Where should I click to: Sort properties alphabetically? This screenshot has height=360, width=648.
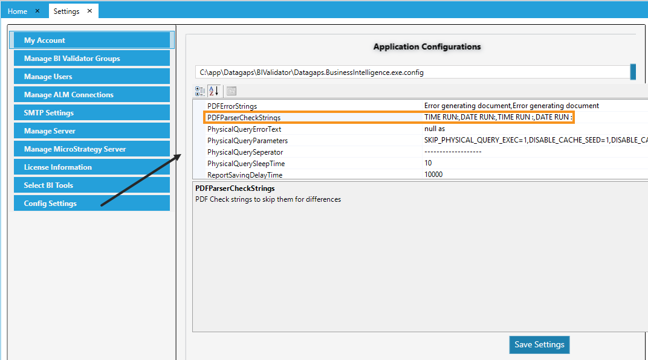click(213, 91)
